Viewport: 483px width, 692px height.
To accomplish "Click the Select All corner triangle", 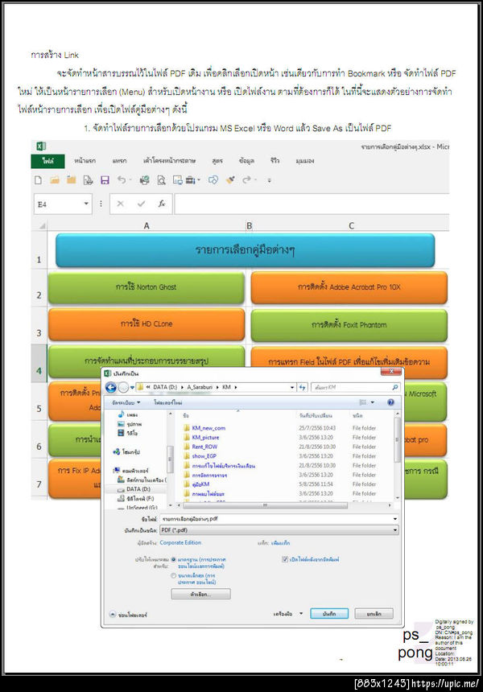I will tap(43, 226).
